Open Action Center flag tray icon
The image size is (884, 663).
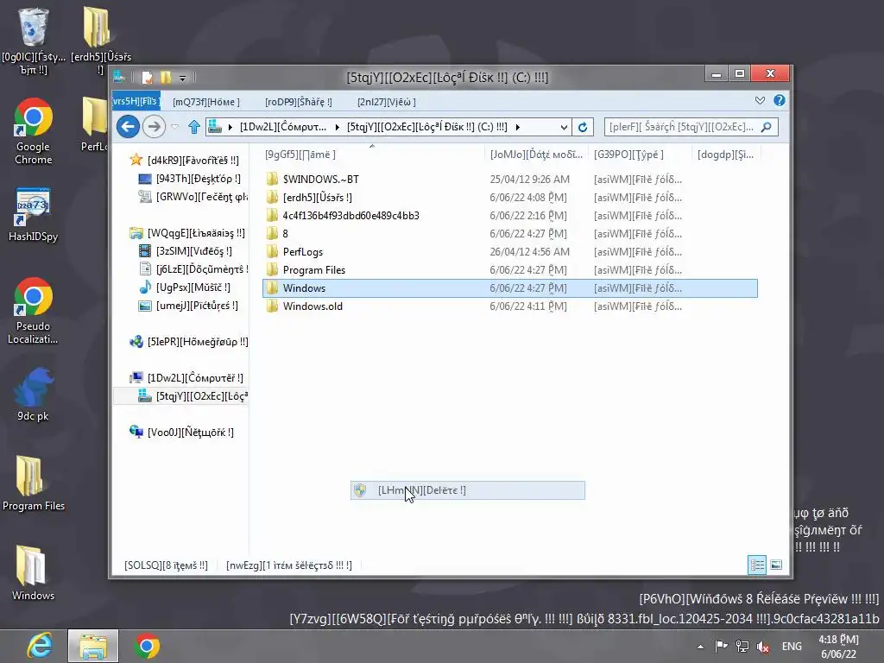[721, 647]
